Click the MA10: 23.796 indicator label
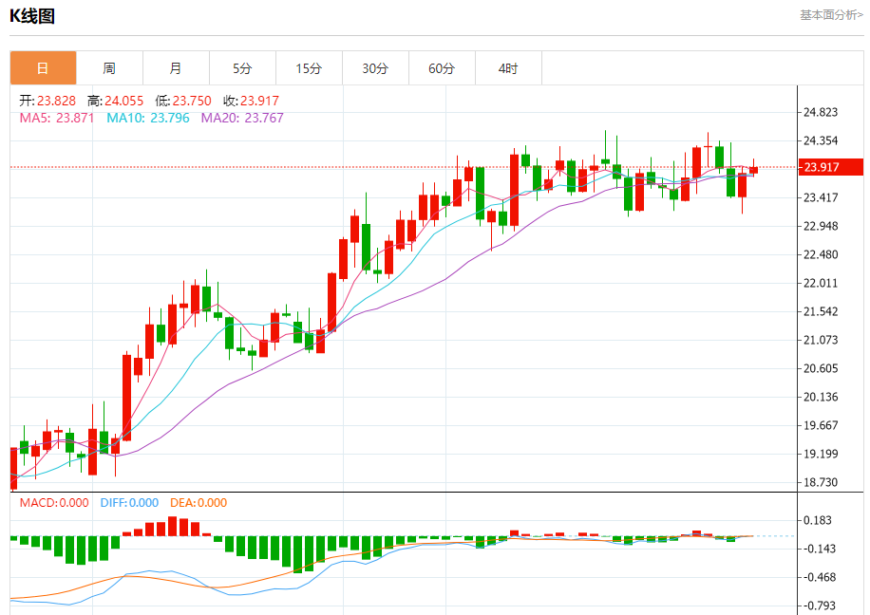Viewport: 870px width, 615px height. point(147,118)
